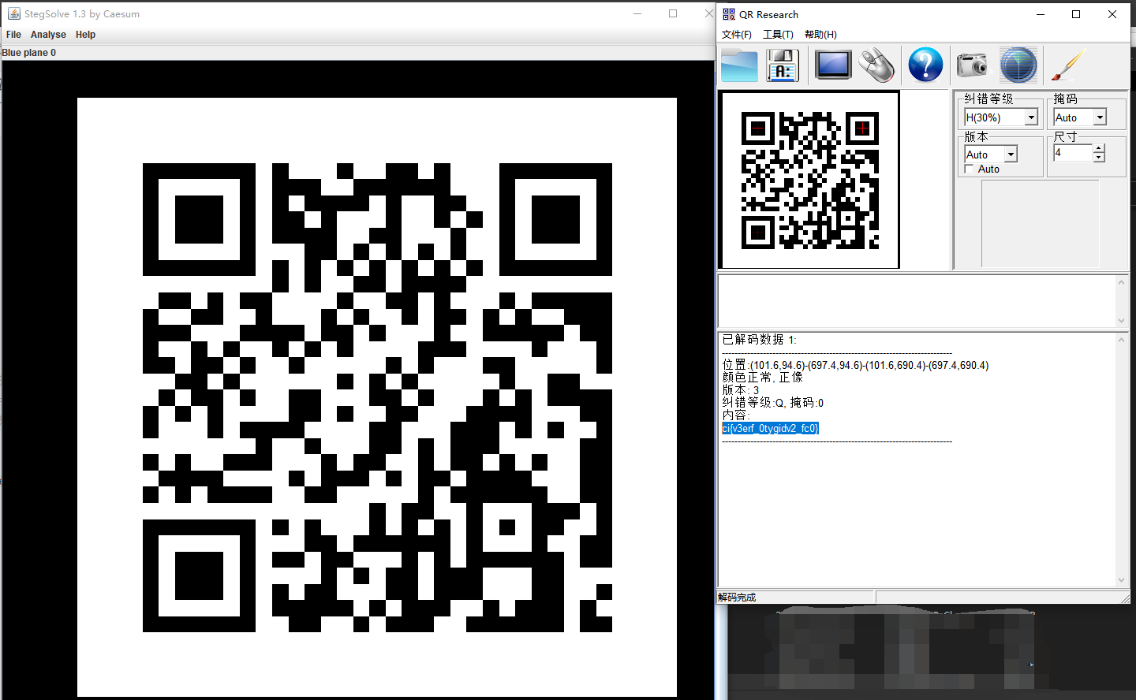1136x700 pixels.
Task: Enable the Auto checkbox under 版本
Action: click(x=970, y=168)
